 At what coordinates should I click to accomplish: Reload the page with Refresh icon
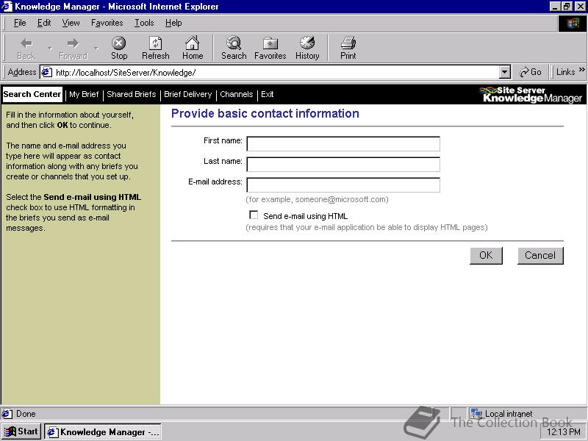(155, 43)
